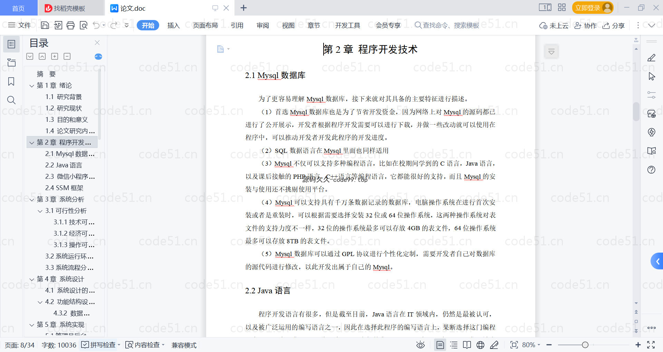Switch to the 开发工具 ribbon tab

click(x=347, y=25)
